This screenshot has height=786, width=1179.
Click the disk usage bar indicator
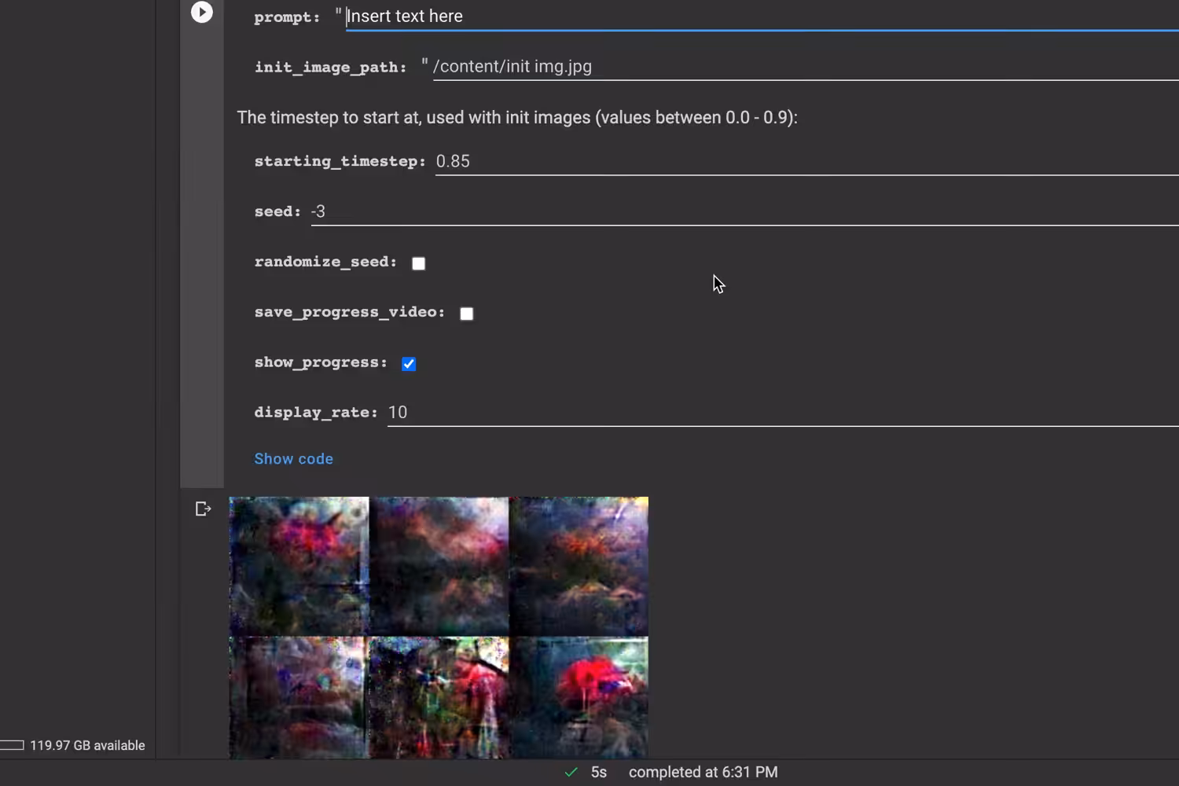pos(12,745)
